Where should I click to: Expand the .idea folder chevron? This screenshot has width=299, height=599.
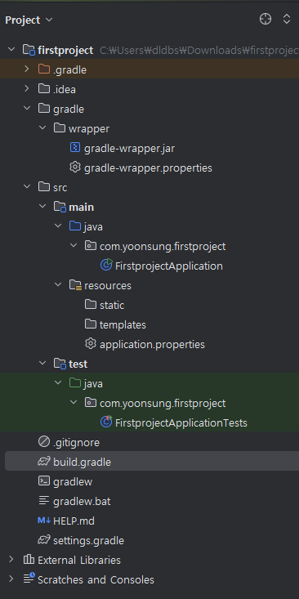[26, 88]
